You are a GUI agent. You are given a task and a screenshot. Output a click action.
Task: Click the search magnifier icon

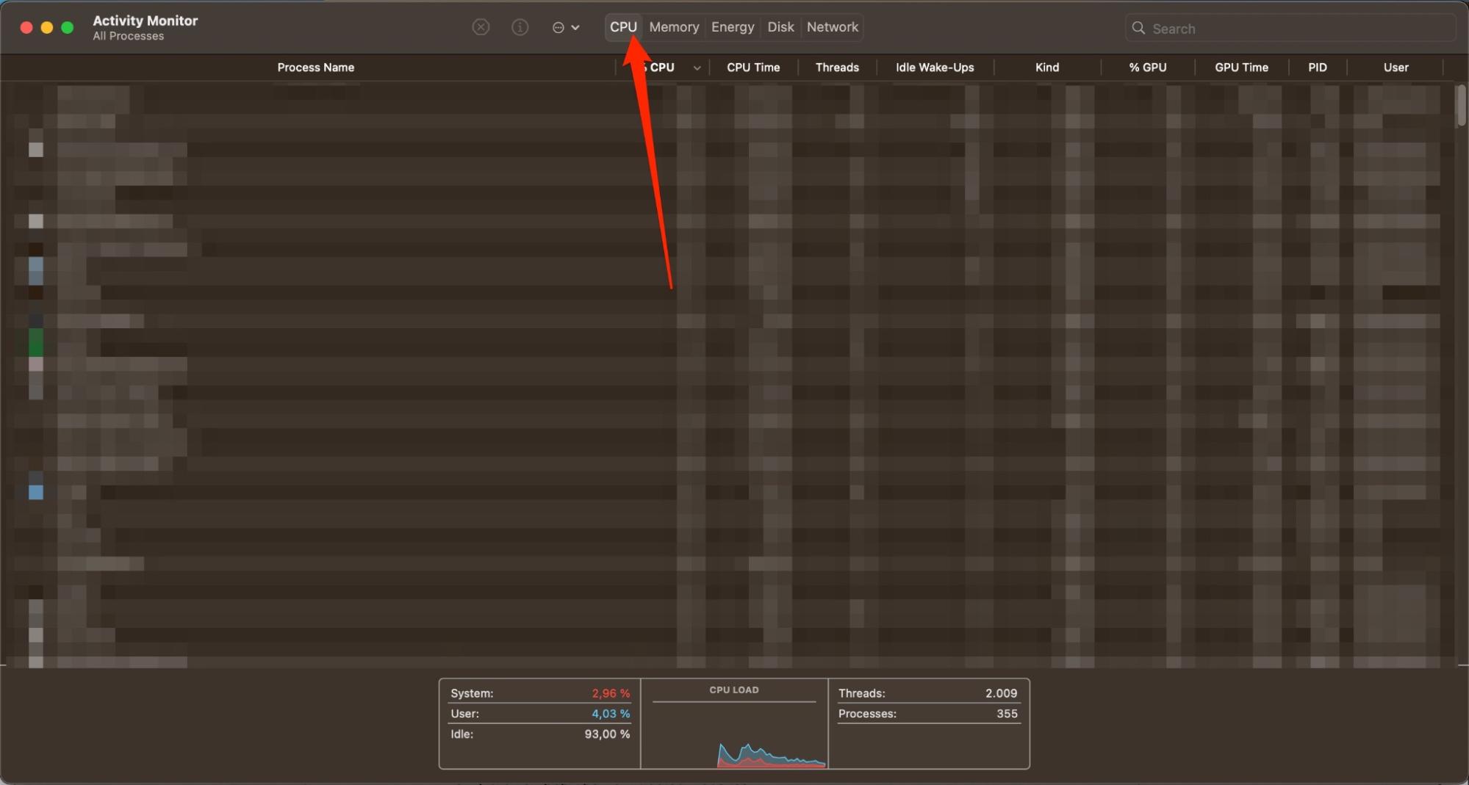[x=1138, y=28]
